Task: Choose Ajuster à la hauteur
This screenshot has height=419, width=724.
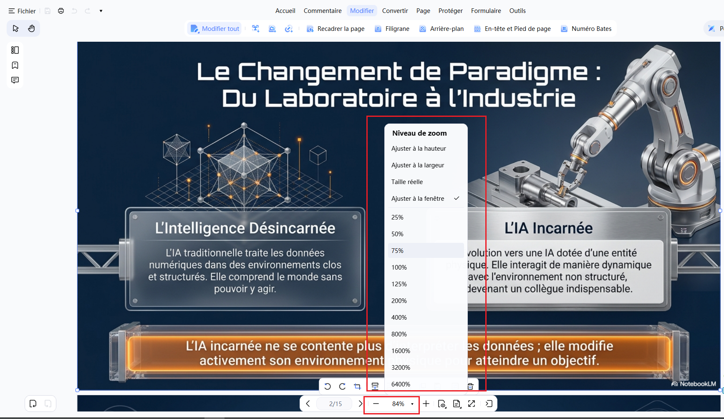Action: tap(426, 149)
